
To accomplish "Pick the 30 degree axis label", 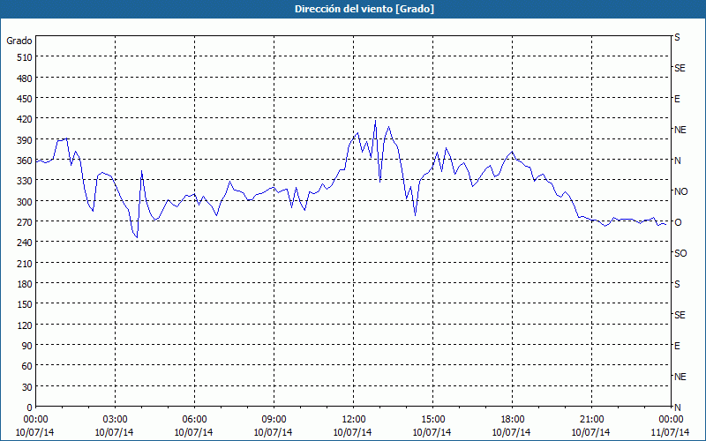I will pos(27,387).
